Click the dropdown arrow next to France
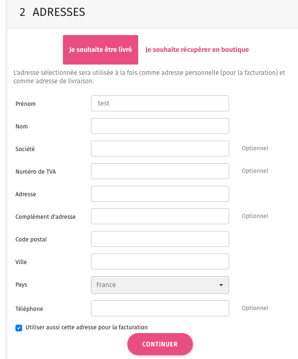This screenshot has height=359, width=298. click(x=221, y=285)
